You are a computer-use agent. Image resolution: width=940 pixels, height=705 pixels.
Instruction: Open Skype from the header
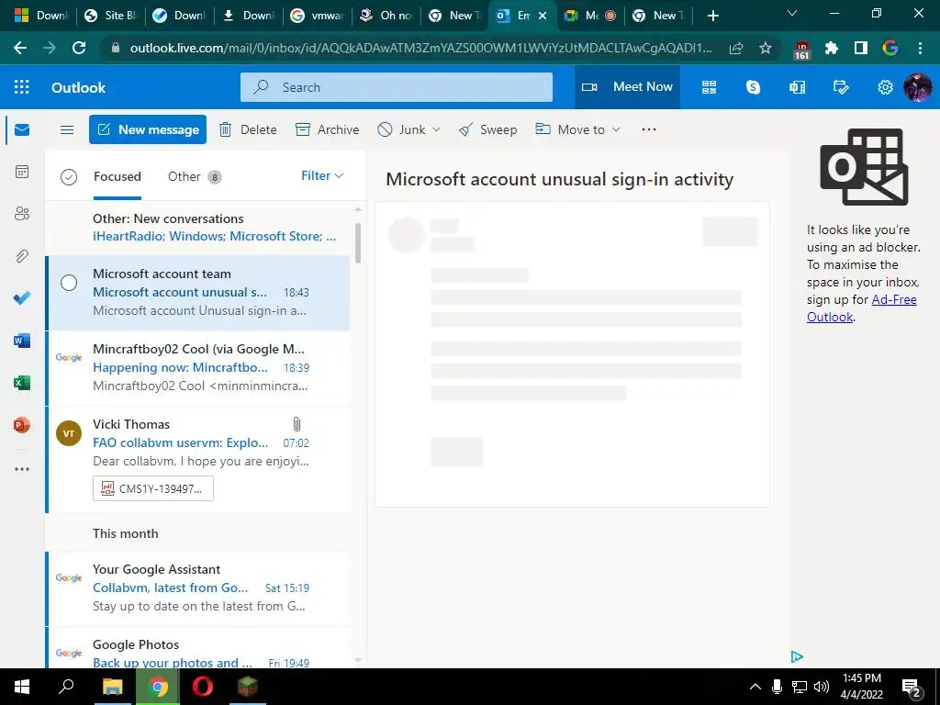[x=753, y=87]
